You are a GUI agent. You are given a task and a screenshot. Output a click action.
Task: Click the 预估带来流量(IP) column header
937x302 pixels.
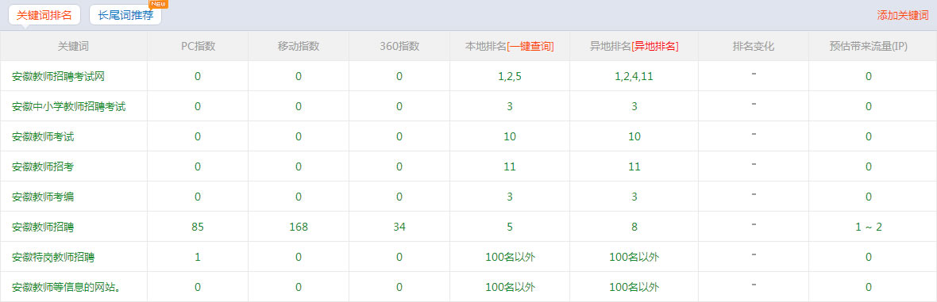(x=868, y=46)
